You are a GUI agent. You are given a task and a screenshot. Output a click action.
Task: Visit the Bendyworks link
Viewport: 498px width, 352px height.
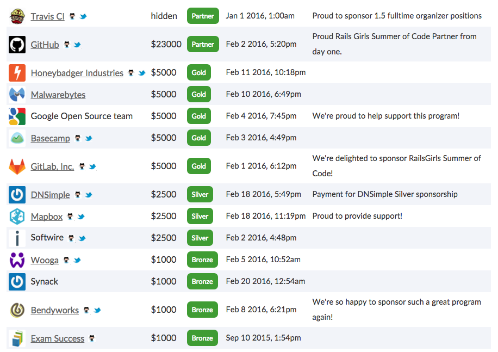pos(55,310)
